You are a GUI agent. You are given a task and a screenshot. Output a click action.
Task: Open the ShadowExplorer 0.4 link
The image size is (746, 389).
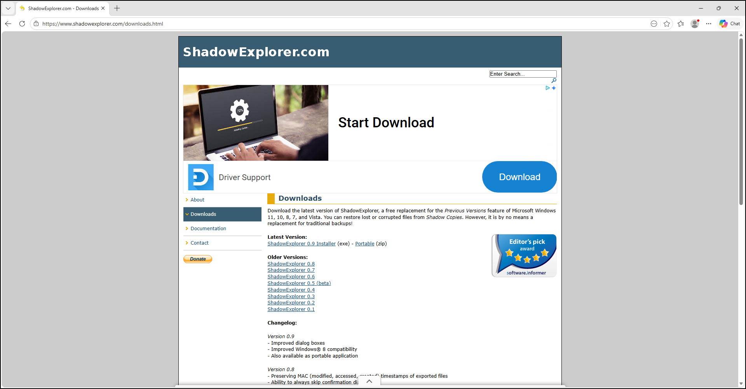tap(291, 290)
